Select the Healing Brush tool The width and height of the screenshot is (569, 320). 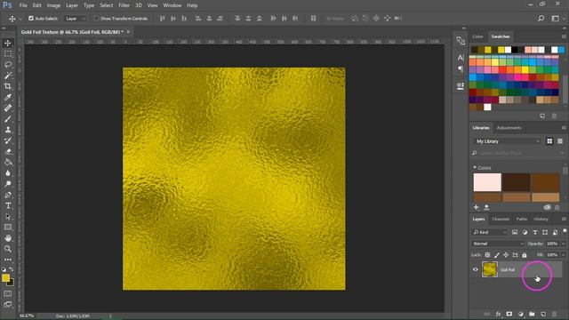point(8,108)
